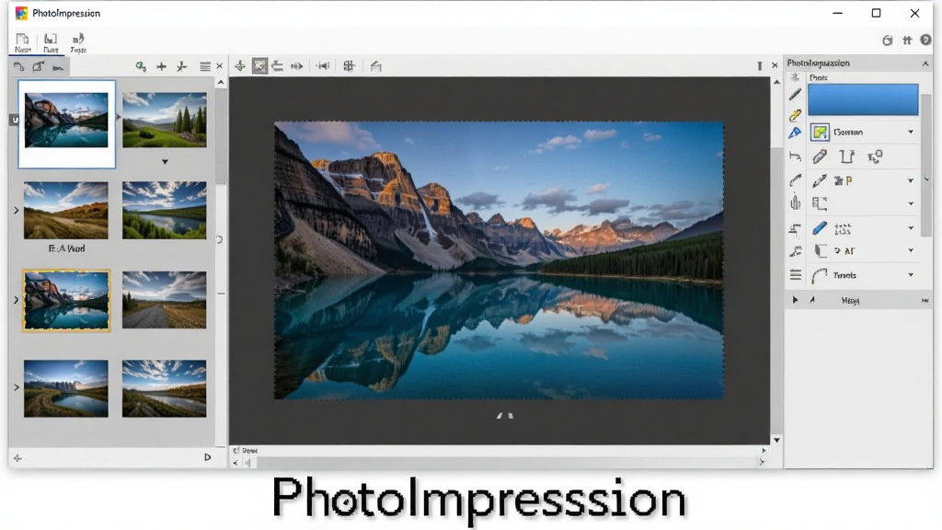Click the steps icon in the tool column
Viewport: 942px width, 530px height.
(x=795, y=229)
